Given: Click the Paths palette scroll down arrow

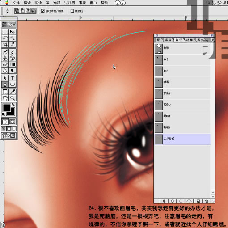Looking at the screenshot, I should (213, 197).
